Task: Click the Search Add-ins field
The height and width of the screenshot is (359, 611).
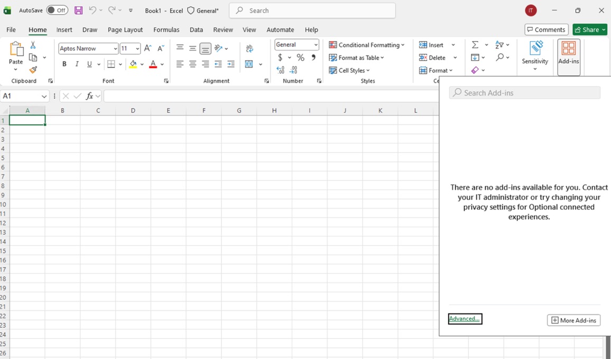Action: 524,93
